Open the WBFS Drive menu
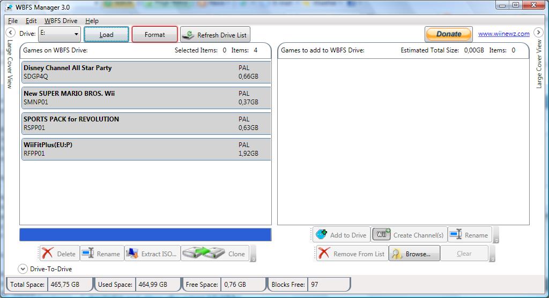 point(61,21)
